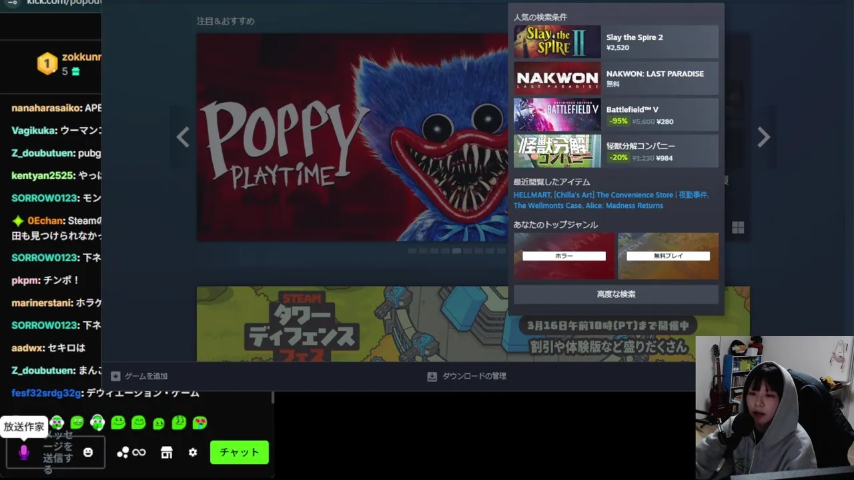Screen dimensions: 854x480
Task: Open the emoji picker smiley icon
Action: pyautogui.click(x=88, y=452)
